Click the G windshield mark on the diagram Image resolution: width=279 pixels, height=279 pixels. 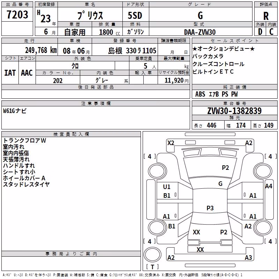(220, 184)
